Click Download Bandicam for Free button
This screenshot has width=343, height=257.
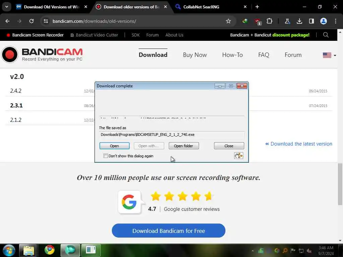(168, 231)
